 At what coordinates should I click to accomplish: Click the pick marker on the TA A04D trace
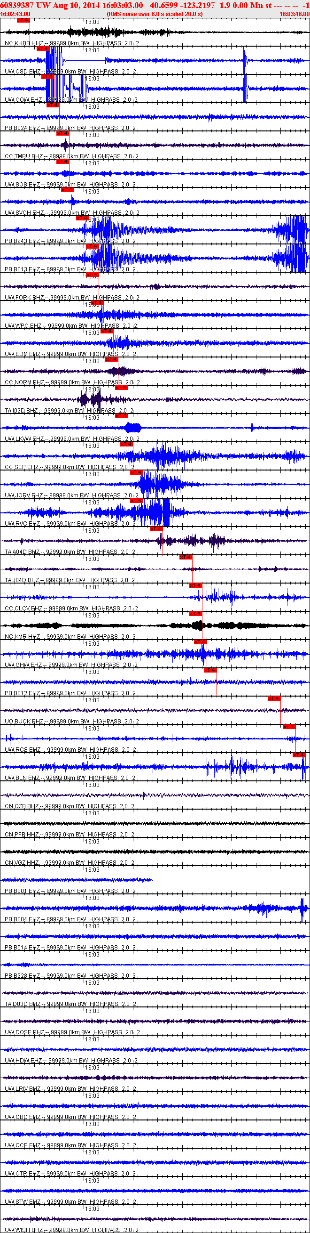pos(156,528)
